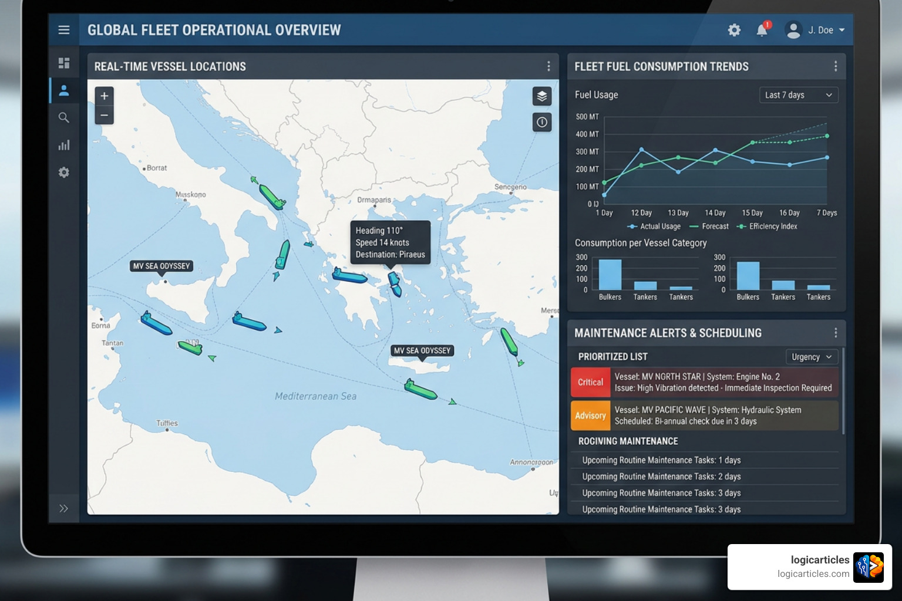Open the Routine Maintenance Tasks: 2 days row
The width and height of the screenshot is (902, 601).
pos(705,477)
